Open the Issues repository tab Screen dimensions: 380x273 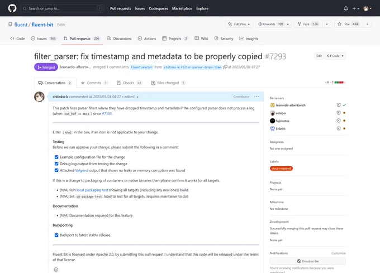pyautogui.click(x=44, y=39)
